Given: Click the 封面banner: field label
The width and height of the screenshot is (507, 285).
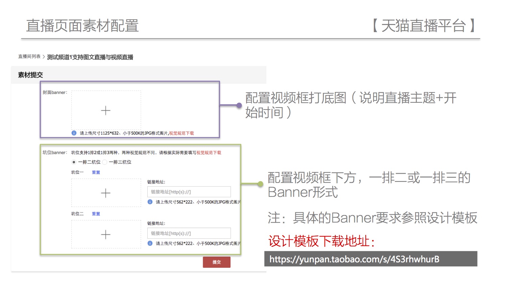Looking at the screenshot, I should [x=55, y=92].
